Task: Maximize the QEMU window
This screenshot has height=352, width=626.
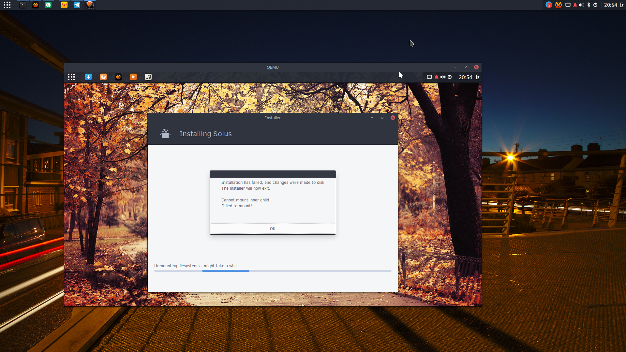Action: tap(466, 67)
